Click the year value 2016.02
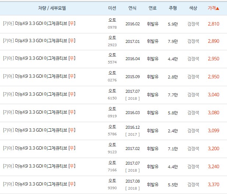 [x=132, y=24]
